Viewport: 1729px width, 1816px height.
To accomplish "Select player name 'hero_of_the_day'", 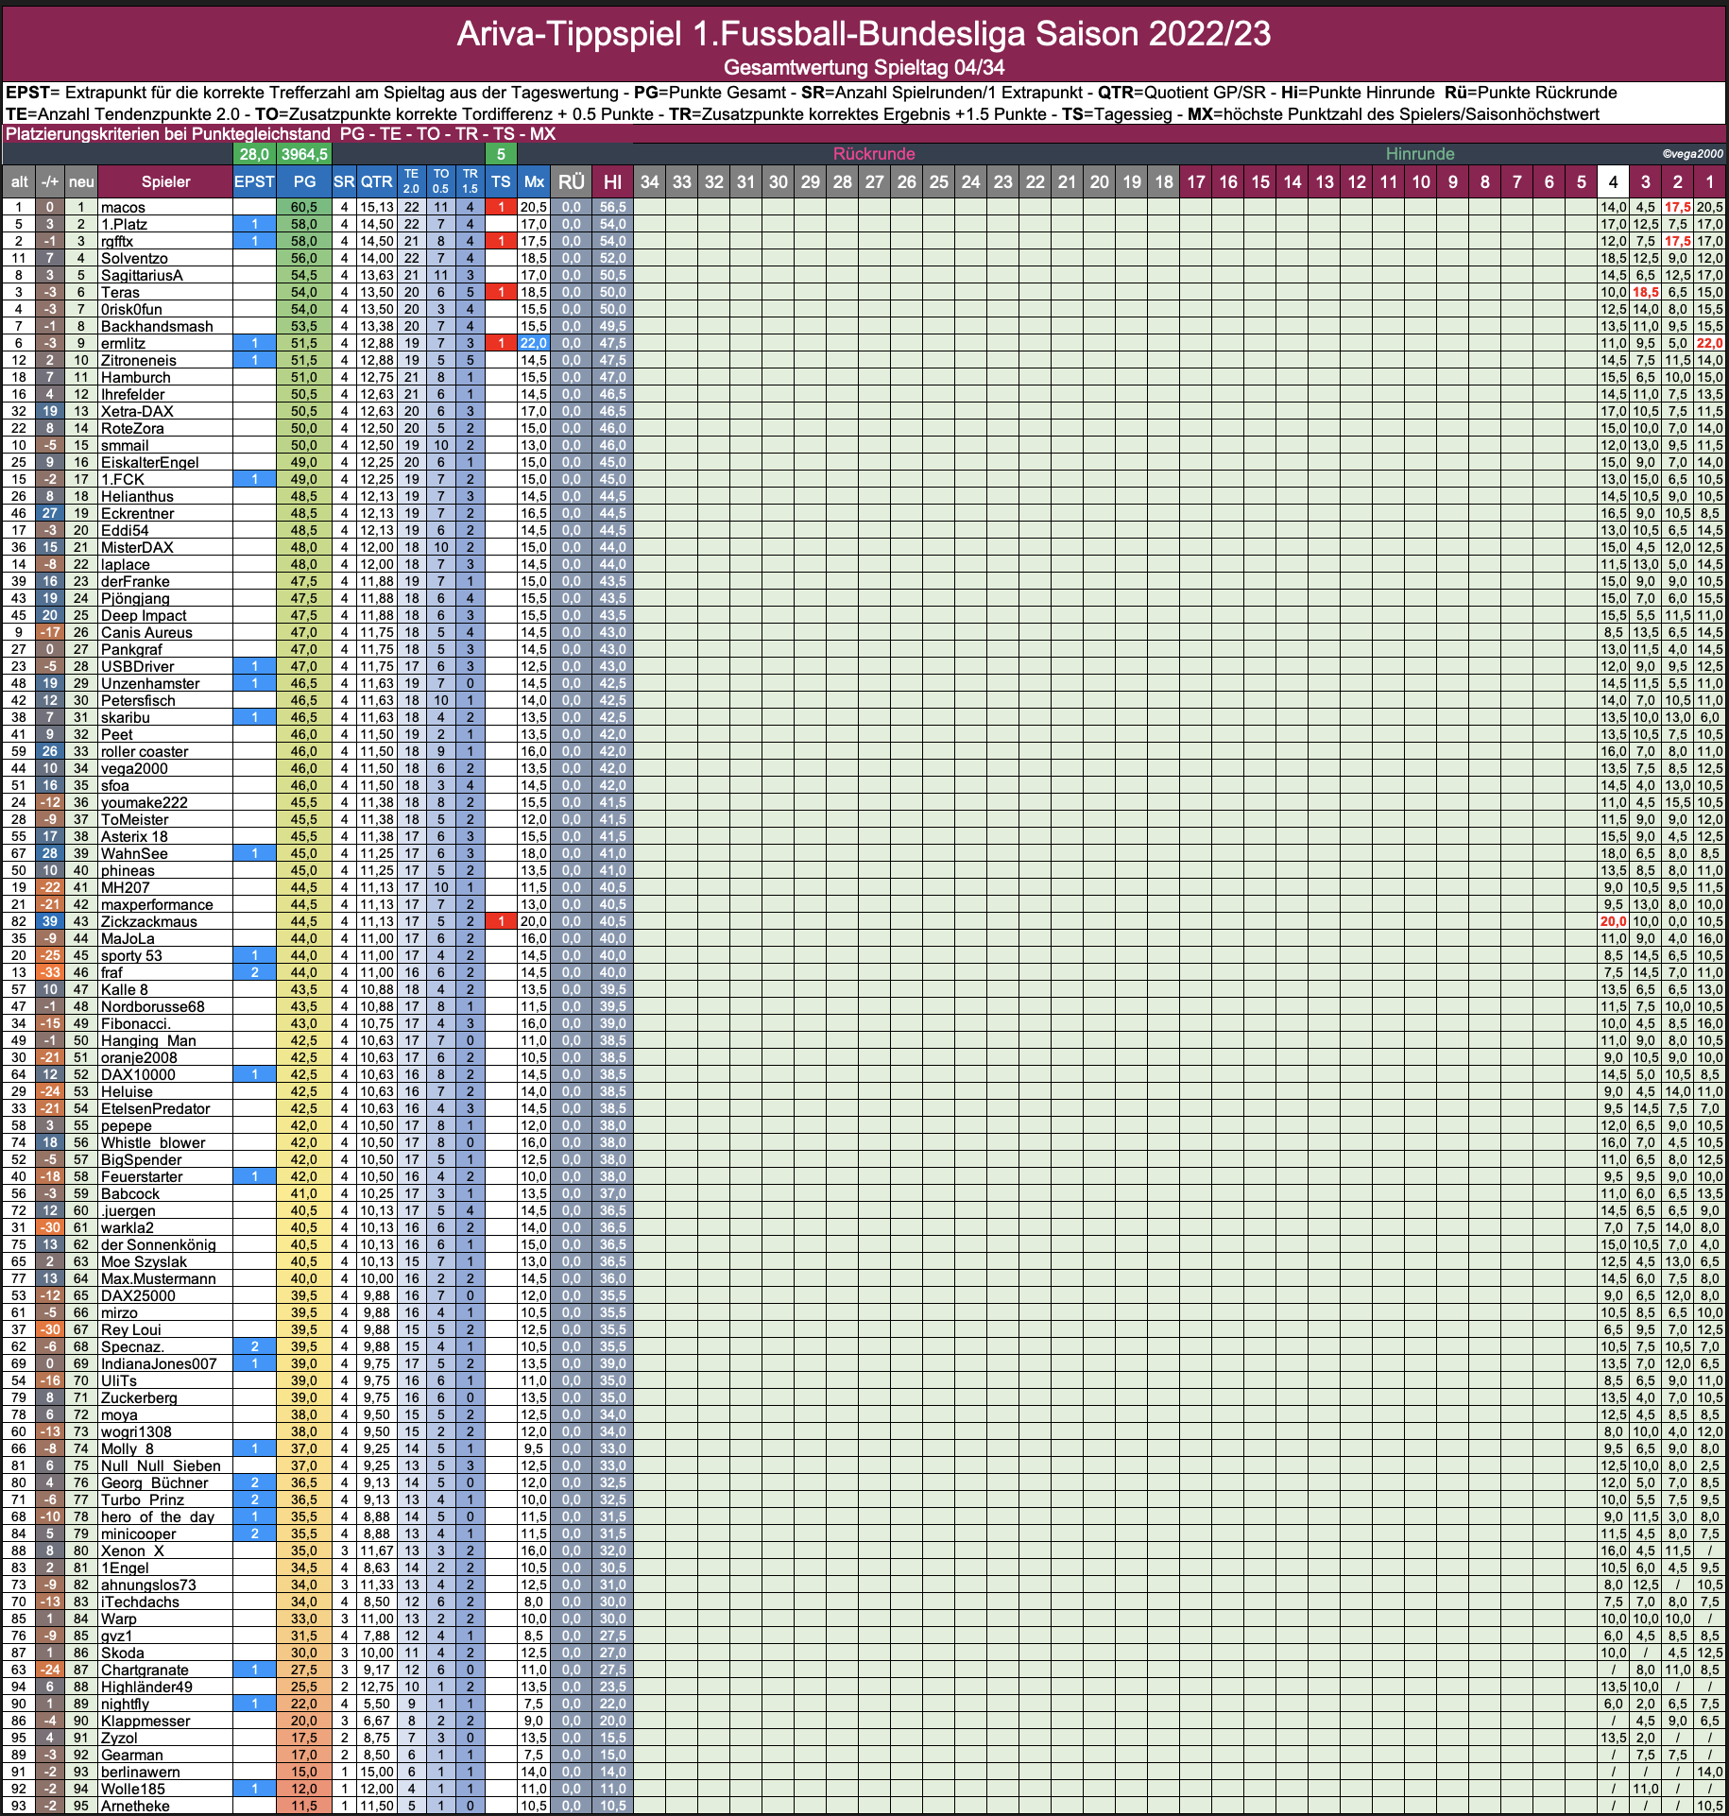I will tap(158, 1516).
